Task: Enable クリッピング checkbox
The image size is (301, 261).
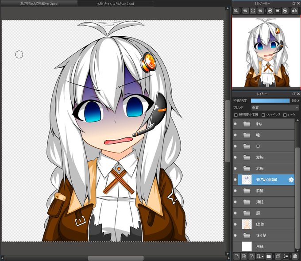Action: (263, 115)
